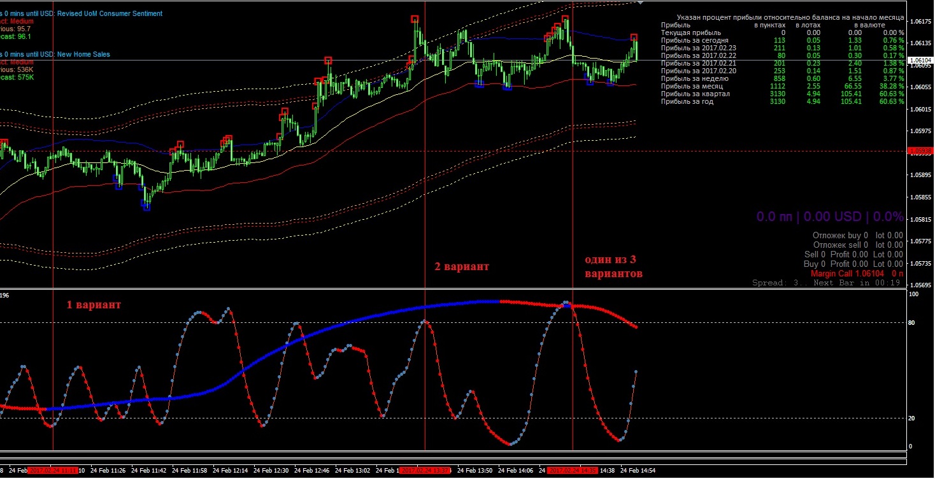Click the 38.28 % monthly profit value
This screenshot has width=935, height=479.
890,86
